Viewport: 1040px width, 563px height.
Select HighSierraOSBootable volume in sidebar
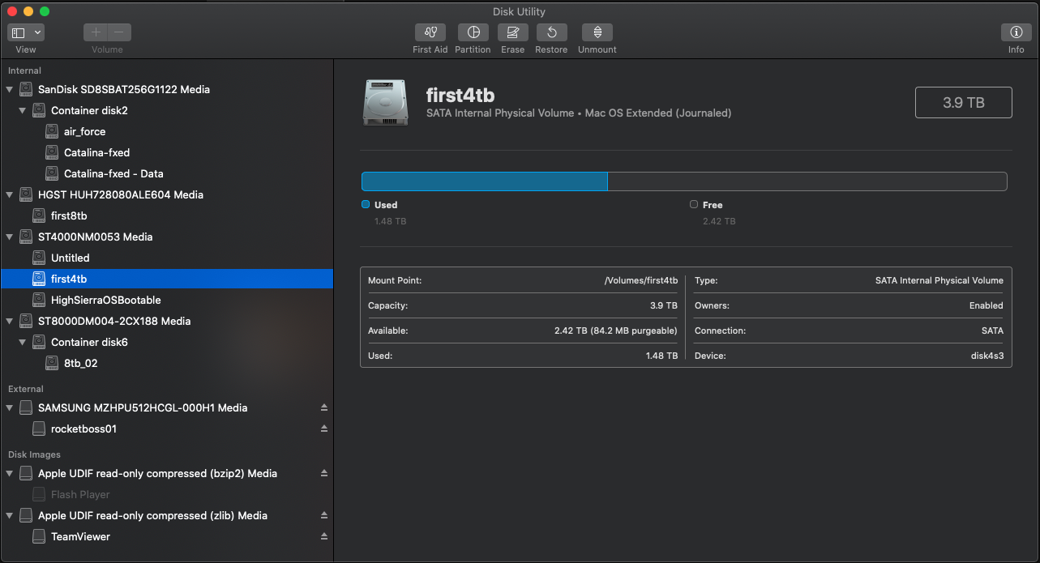(x=105, y=300)
